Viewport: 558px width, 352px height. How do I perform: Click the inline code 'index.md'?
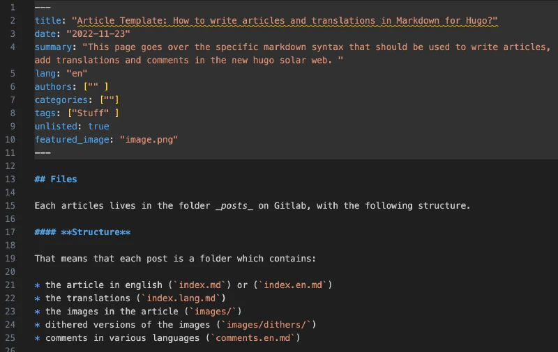pyautogui.click(x=202, y=285)
